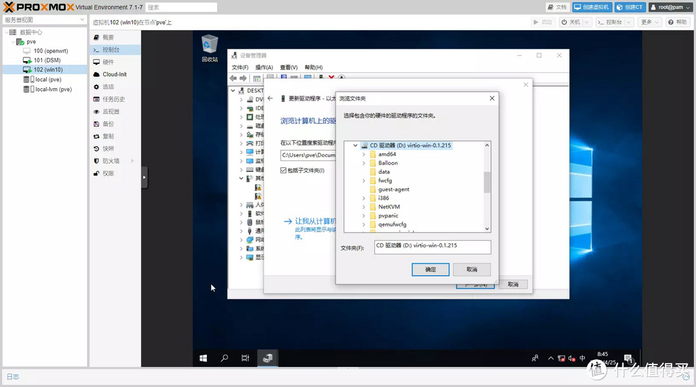Expand the amd64 folder
The width and height of the screenshot is (696, 387).
364,155
